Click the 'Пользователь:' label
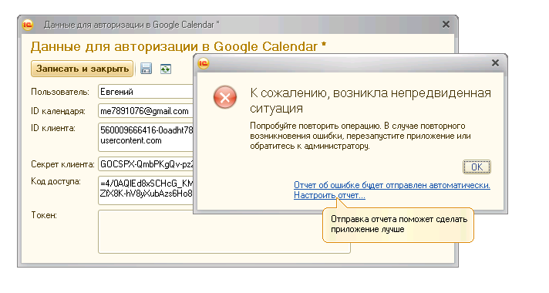549x293 pixels. pyautogui.click(x=60, y=92)
